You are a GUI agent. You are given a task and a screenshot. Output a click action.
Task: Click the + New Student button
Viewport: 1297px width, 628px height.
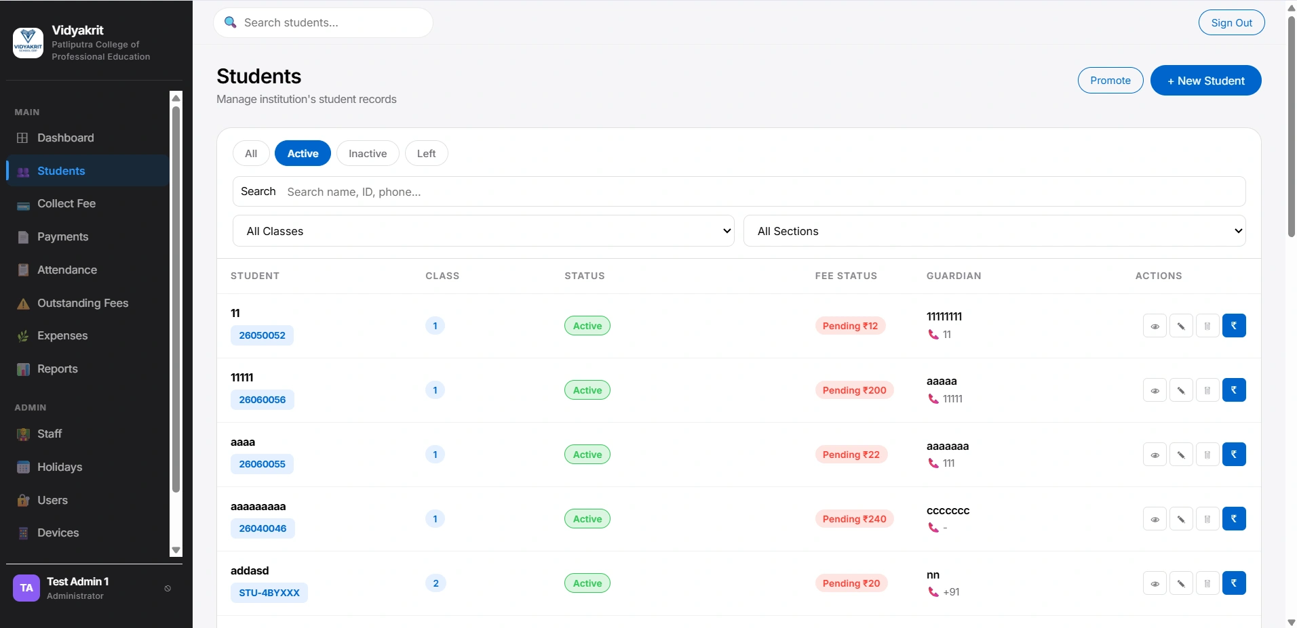1206,81
